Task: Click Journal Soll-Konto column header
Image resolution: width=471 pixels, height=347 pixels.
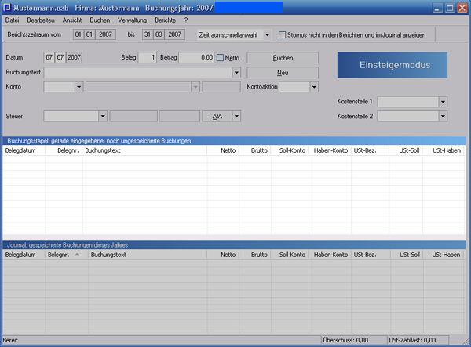Action: pos(290,255)
